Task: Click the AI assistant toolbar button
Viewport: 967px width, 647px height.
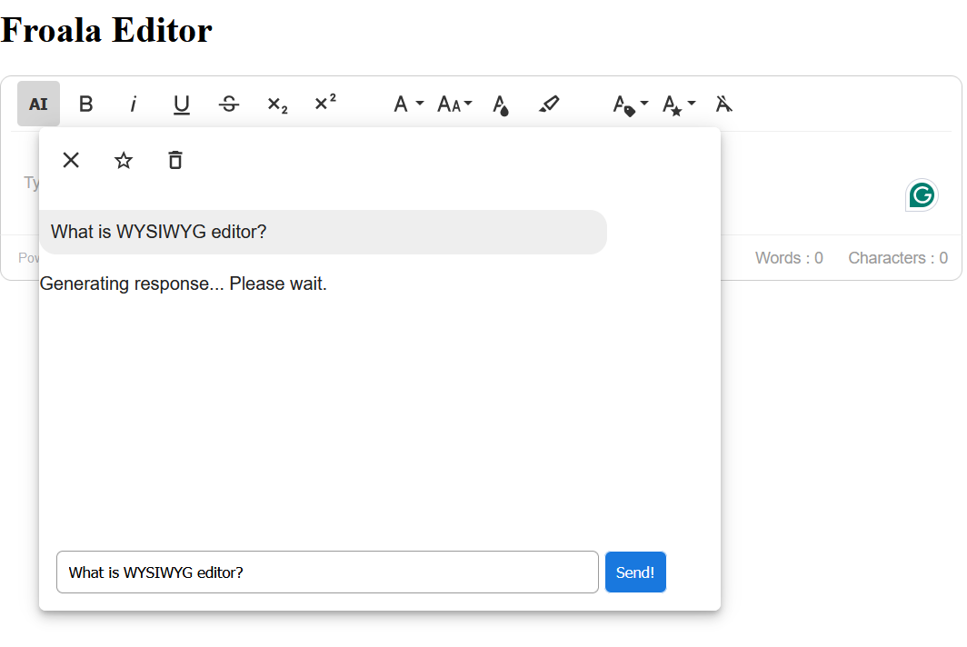Action: click(x=38, y=104)
